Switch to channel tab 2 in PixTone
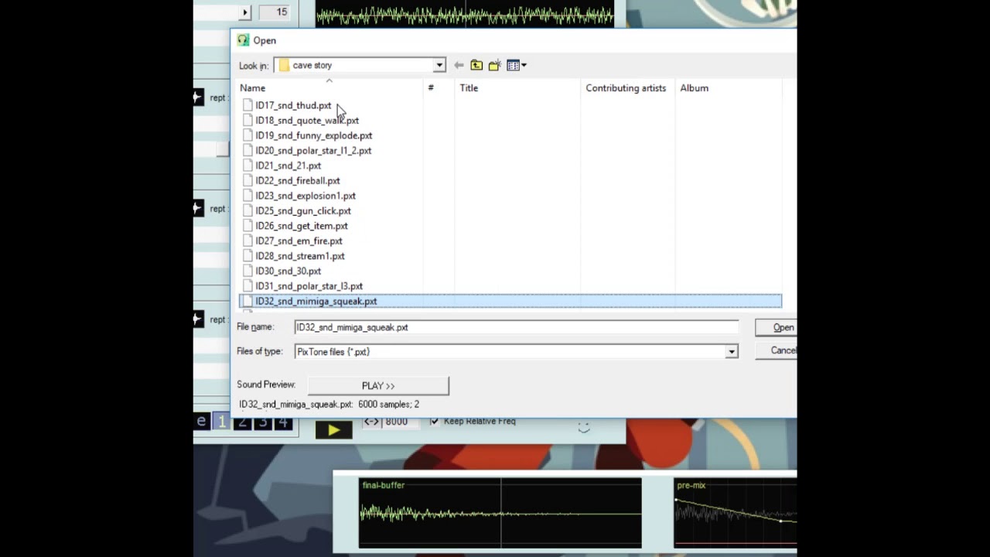Screen dimensions: 990x557 click(x=242, y=422)
